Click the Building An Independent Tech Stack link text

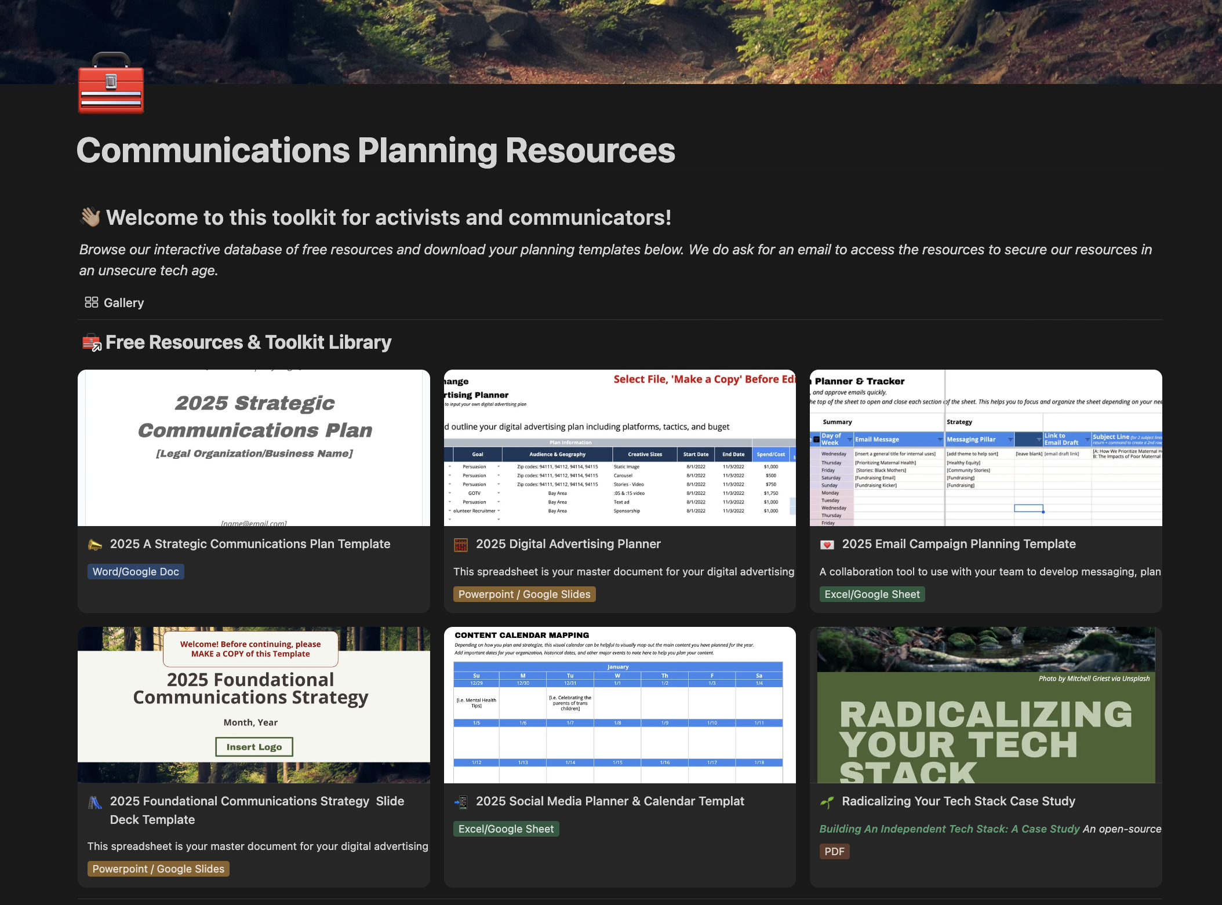(x=949, y=829)
